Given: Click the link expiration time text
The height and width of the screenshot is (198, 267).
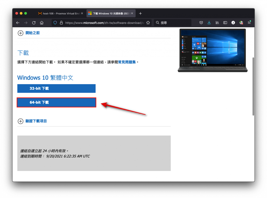Looking at the screenshot, I should 55,156.
